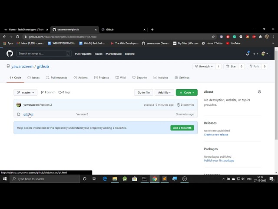Open a new browser tab
Viewport: 278px width, 209px height.
[152, 30]
